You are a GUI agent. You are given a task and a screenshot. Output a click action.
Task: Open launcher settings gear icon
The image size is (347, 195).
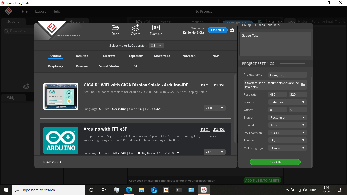tap(232, 30)
